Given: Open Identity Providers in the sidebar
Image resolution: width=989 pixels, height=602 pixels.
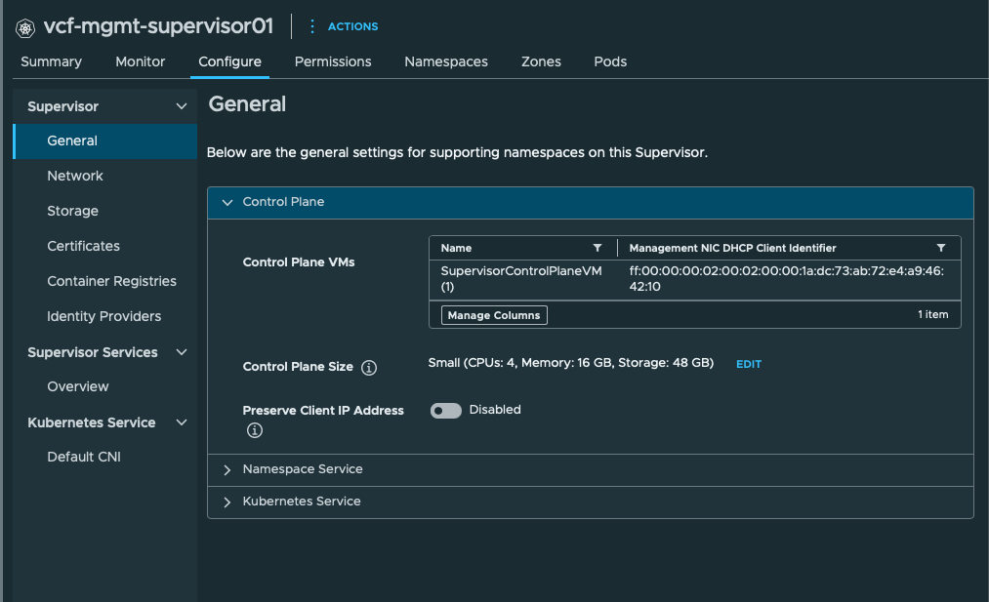Looking at the screenshot, I should (104, 316).
